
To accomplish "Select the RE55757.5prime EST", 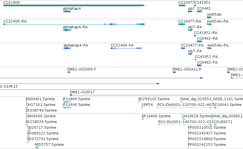I will click(x=37, y=148).
